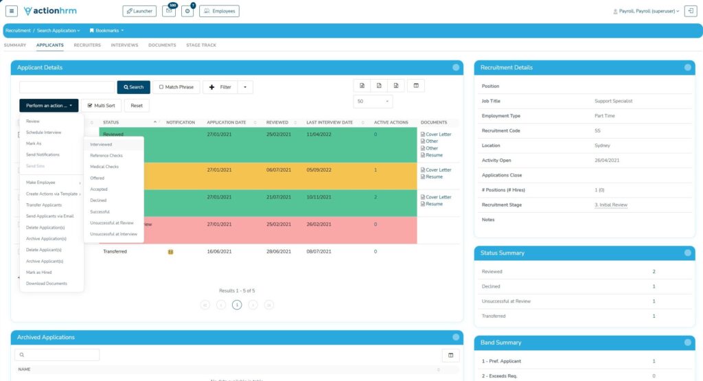Expand the arrow dropdown next to Filter
The height and width of the screenshot is (381, 703).
[x=246, y=87]
